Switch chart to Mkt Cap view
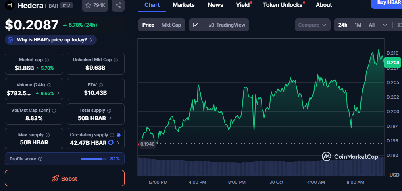 point(171,25)
